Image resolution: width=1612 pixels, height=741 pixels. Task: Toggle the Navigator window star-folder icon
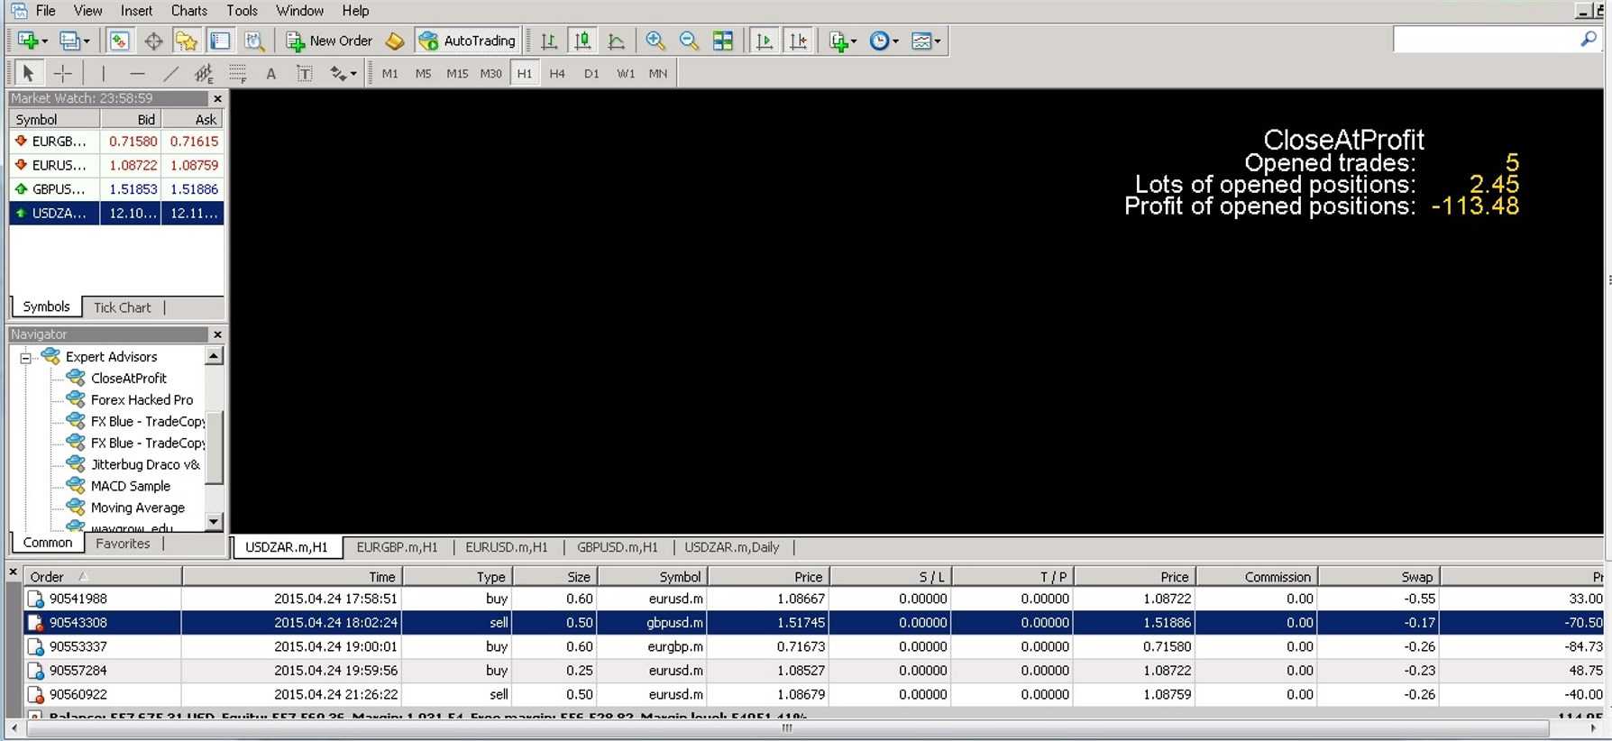click(187, 41)
